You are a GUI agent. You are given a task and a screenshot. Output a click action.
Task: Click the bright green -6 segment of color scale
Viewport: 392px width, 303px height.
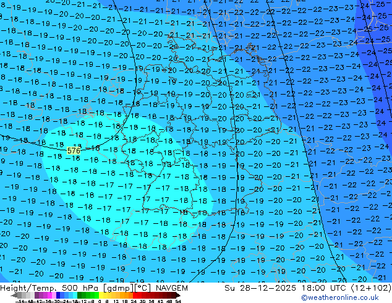[96, 295]
